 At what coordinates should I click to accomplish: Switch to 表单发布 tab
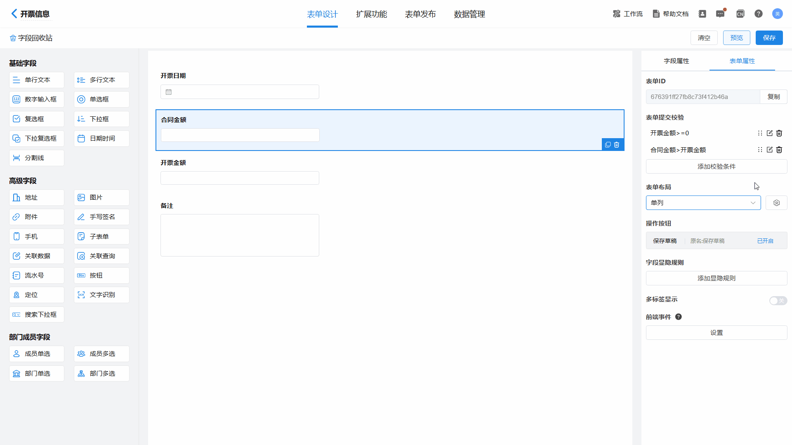tap(420, 14)
